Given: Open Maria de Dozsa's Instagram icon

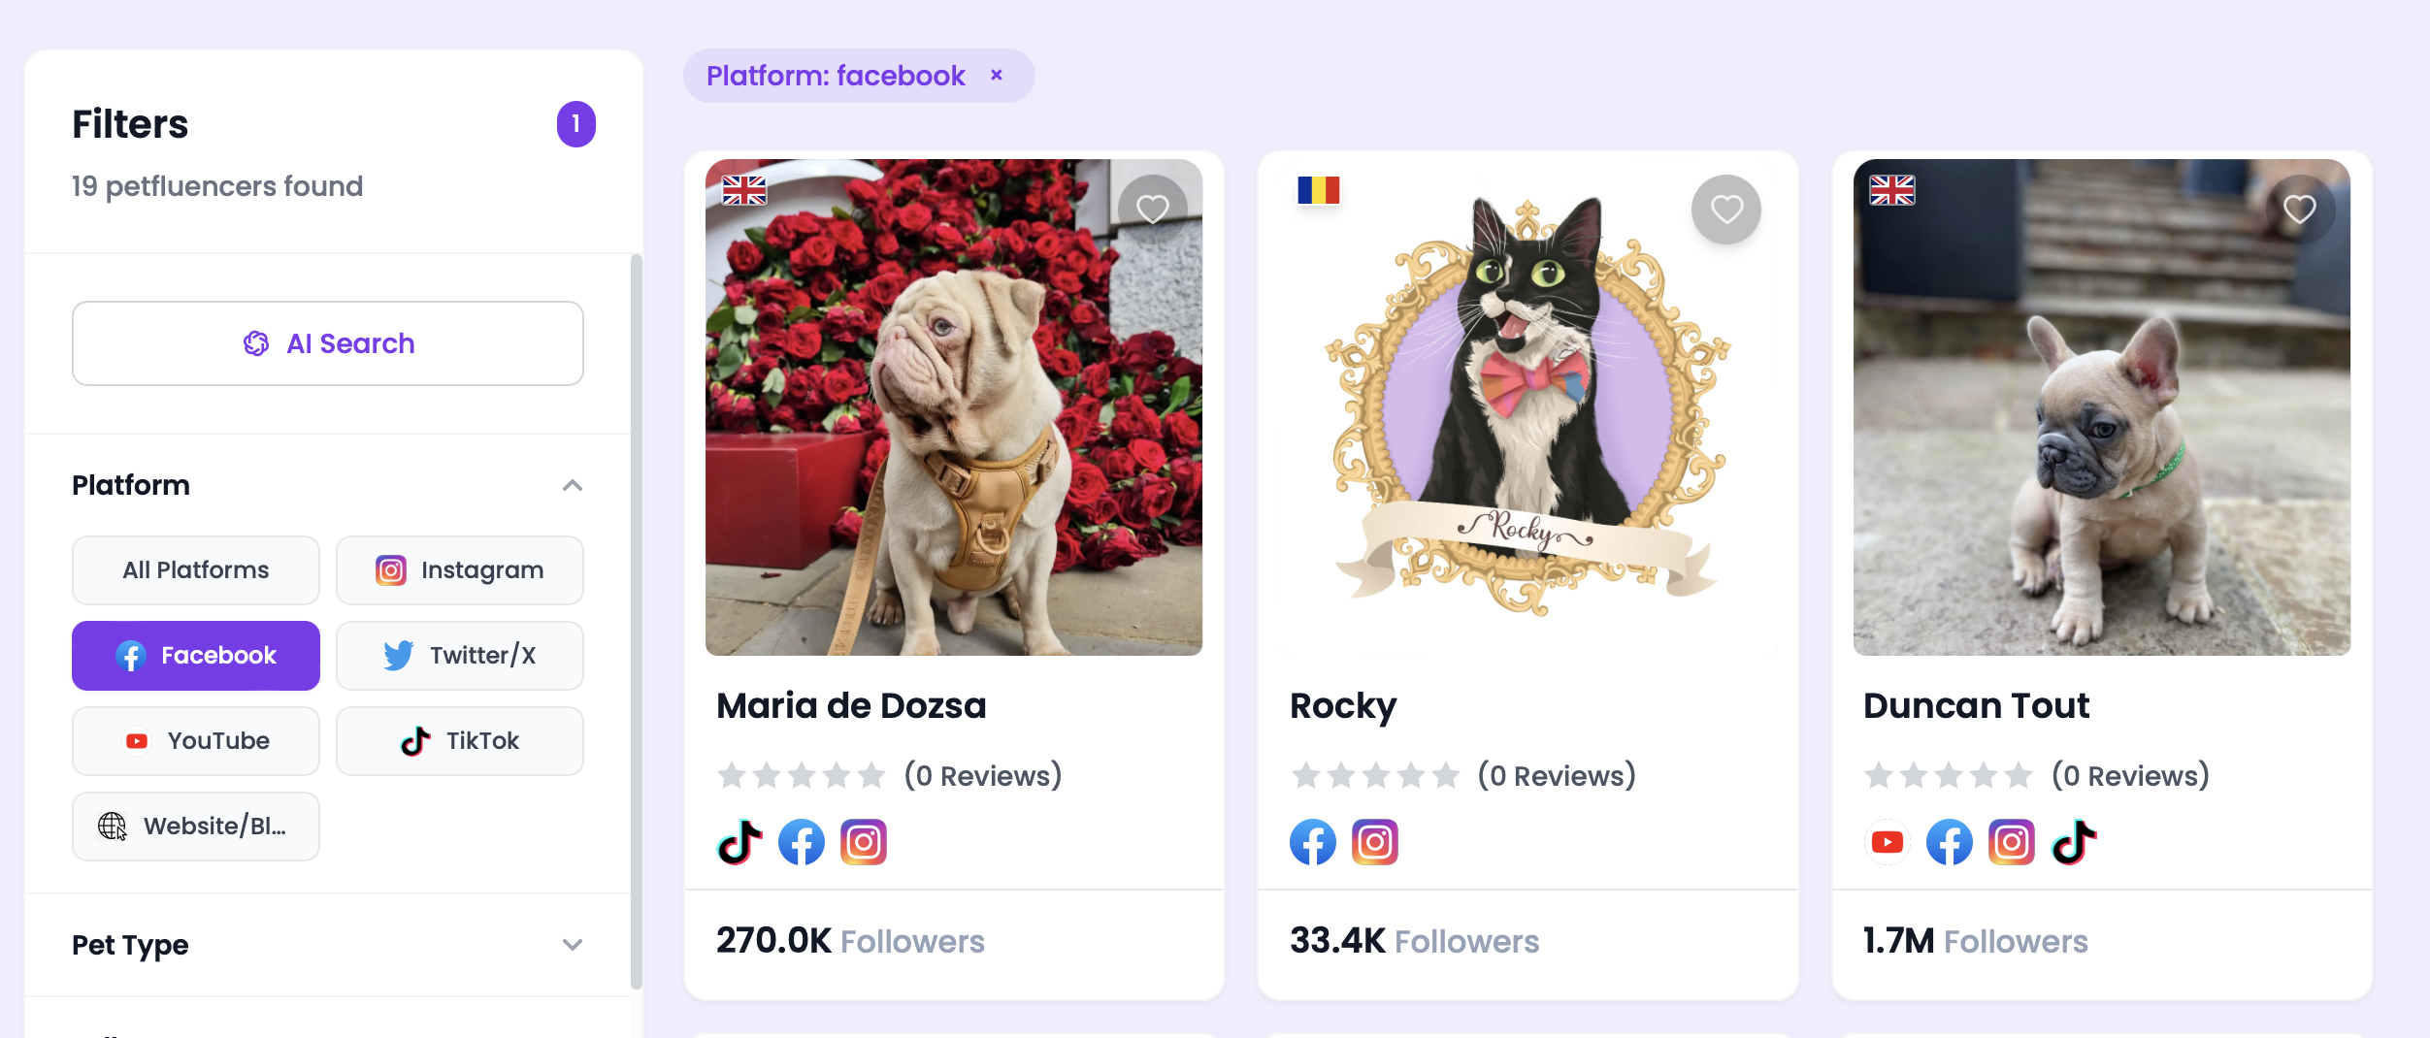Looking at the screenshot, I should coord(864,842).
